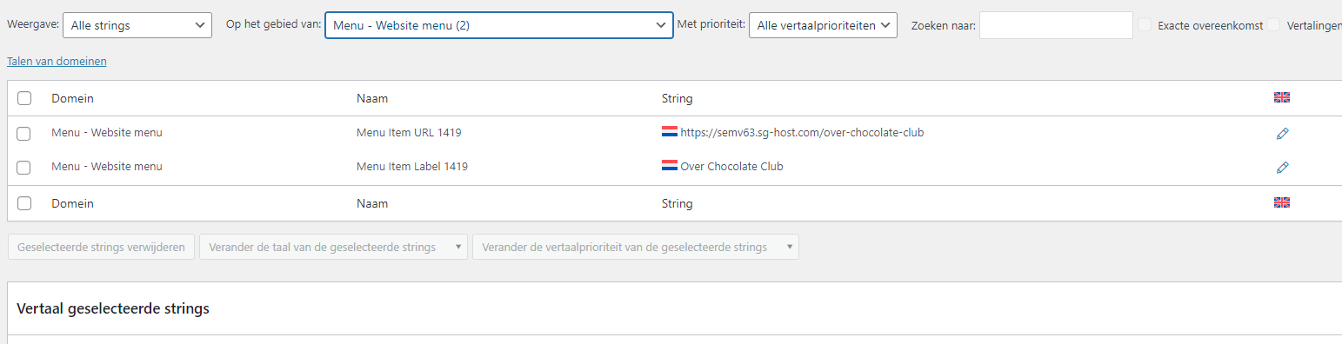This screenshot has height=344, width=1342.
Task: Open the Alle vertaalprioriteiten dropdown
Action: click(x=823, y=25)
